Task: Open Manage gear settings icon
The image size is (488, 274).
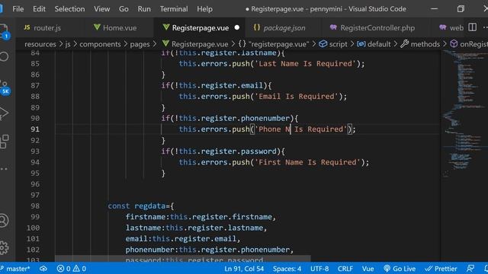Action: pyautogui.click(x=4, y=247)
